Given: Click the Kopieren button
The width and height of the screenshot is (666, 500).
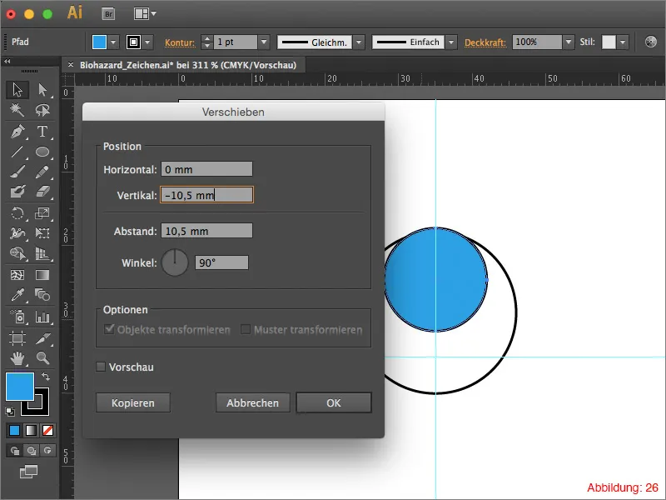Looking at the screenshot, I should (133, 402).
